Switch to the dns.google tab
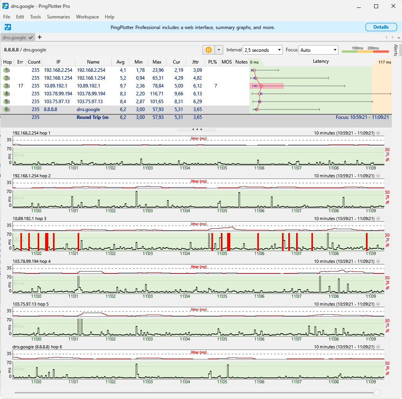Viewport: 402px width, 399px height. [x=15, y=38]
